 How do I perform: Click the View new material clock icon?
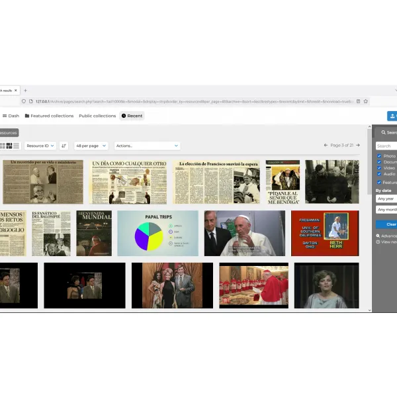378,242
